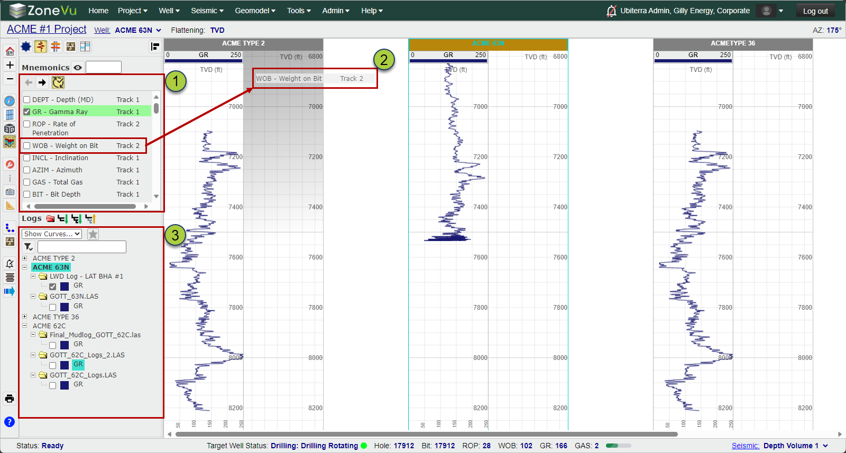Open the Well ACME 63N selector dropdown
Viewport: 846px width, 453px height.
(138, 30)
